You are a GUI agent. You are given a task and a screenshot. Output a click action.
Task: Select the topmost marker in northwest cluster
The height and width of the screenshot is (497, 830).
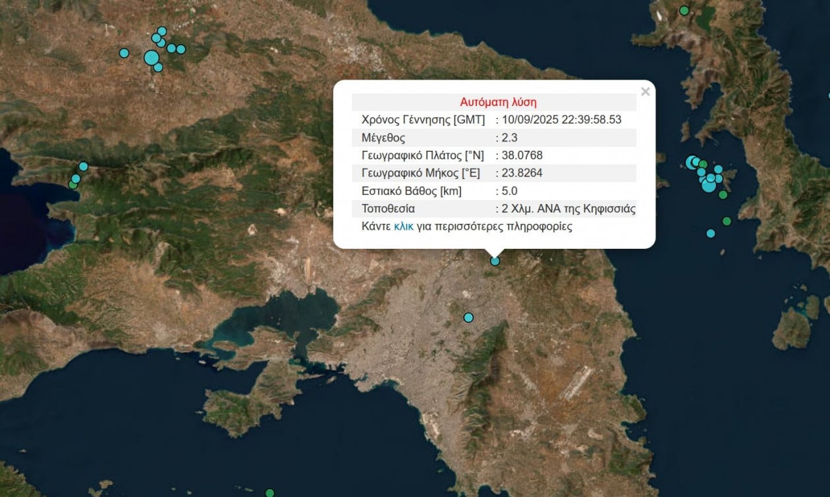[x=162, y=31]
